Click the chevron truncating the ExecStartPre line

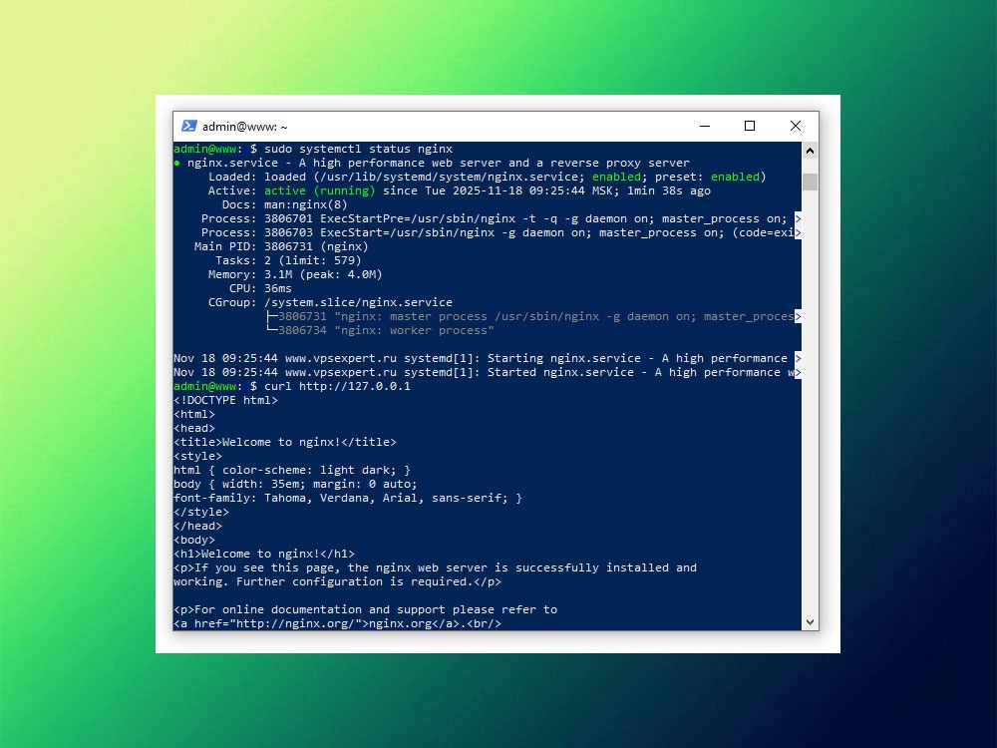click(796, 217)
